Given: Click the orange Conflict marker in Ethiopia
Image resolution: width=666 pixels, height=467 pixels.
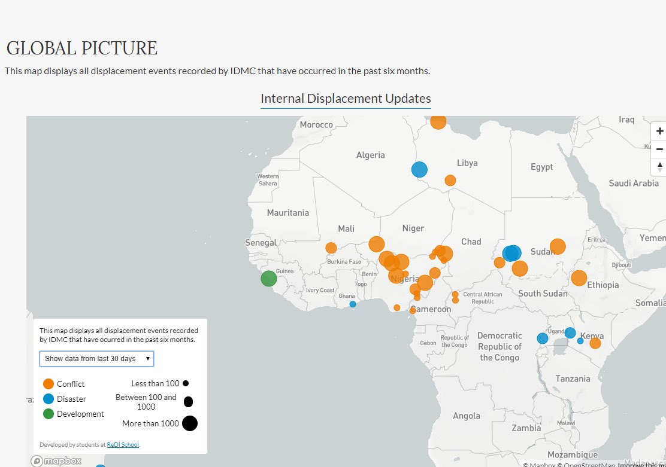Looking at the screenshot, I should [x=579, y=278].
